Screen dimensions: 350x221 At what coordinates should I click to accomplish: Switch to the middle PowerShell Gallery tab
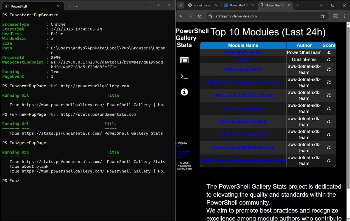[239, 5]
